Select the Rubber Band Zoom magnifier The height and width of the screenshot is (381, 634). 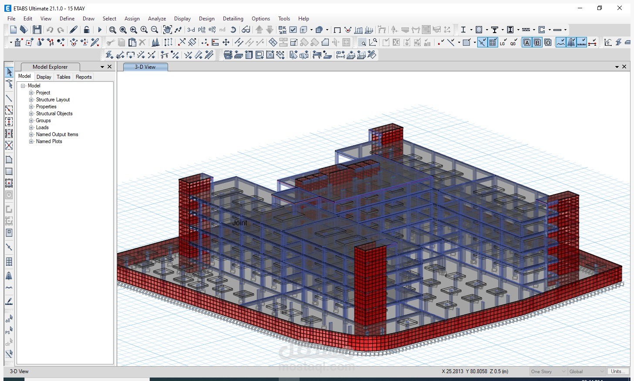coord(112,30)
